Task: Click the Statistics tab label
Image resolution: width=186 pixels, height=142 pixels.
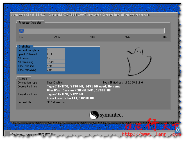Action: pos(25,46)
